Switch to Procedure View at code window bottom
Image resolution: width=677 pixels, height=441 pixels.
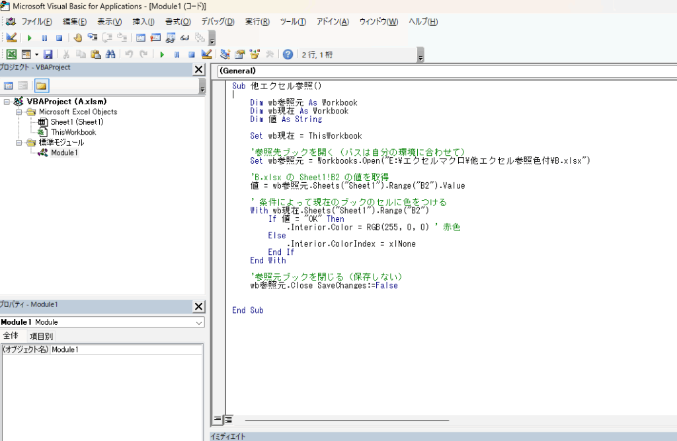217,419
